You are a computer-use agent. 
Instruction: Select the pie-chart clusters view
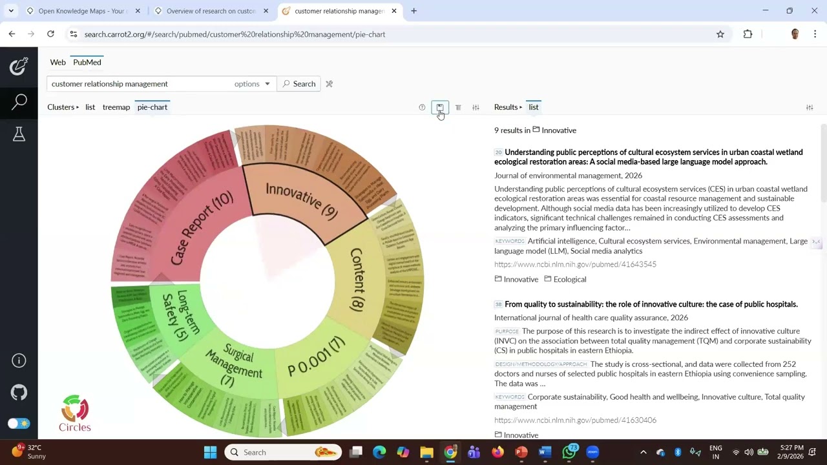(152, 107)
